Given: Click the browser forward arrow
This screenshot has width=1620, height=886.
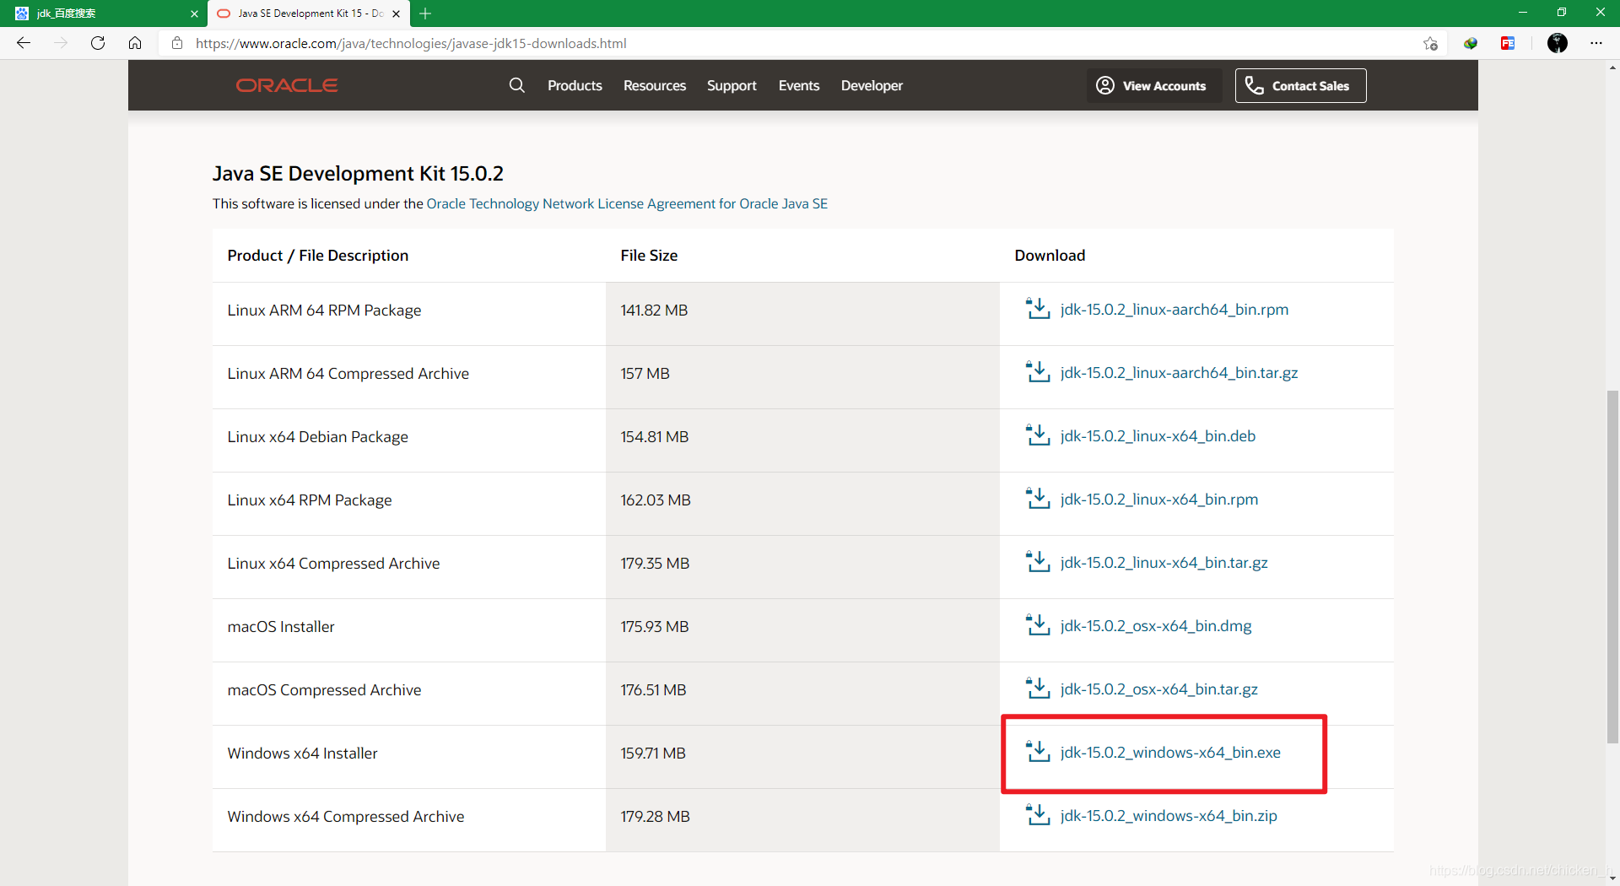Looking at the screenshot, I should [x=61, y=43].
